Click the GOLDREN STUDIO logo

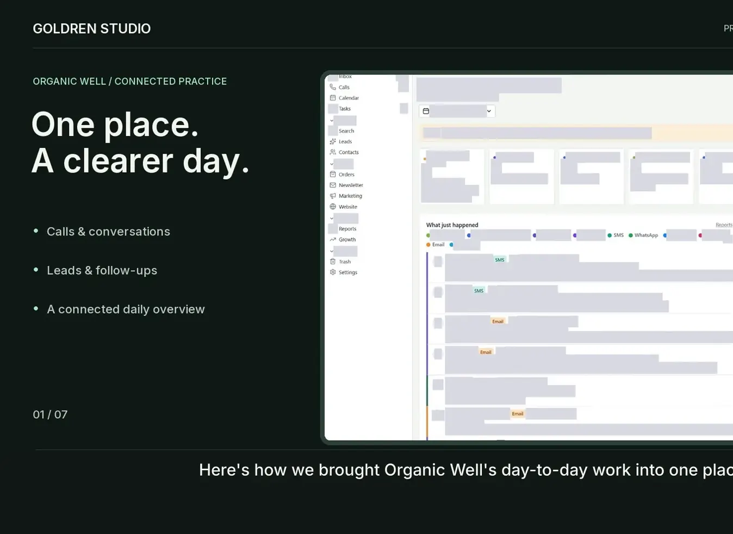[x=92, y=28]
